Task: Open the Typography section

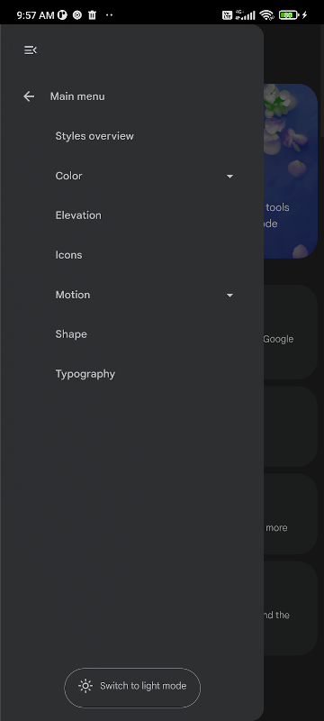Action: coord(85,374)
